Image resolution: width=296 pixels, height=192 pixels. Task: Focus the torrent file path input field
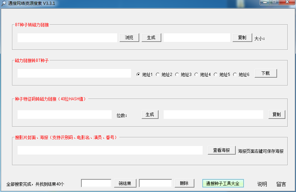tap(68, 38)
